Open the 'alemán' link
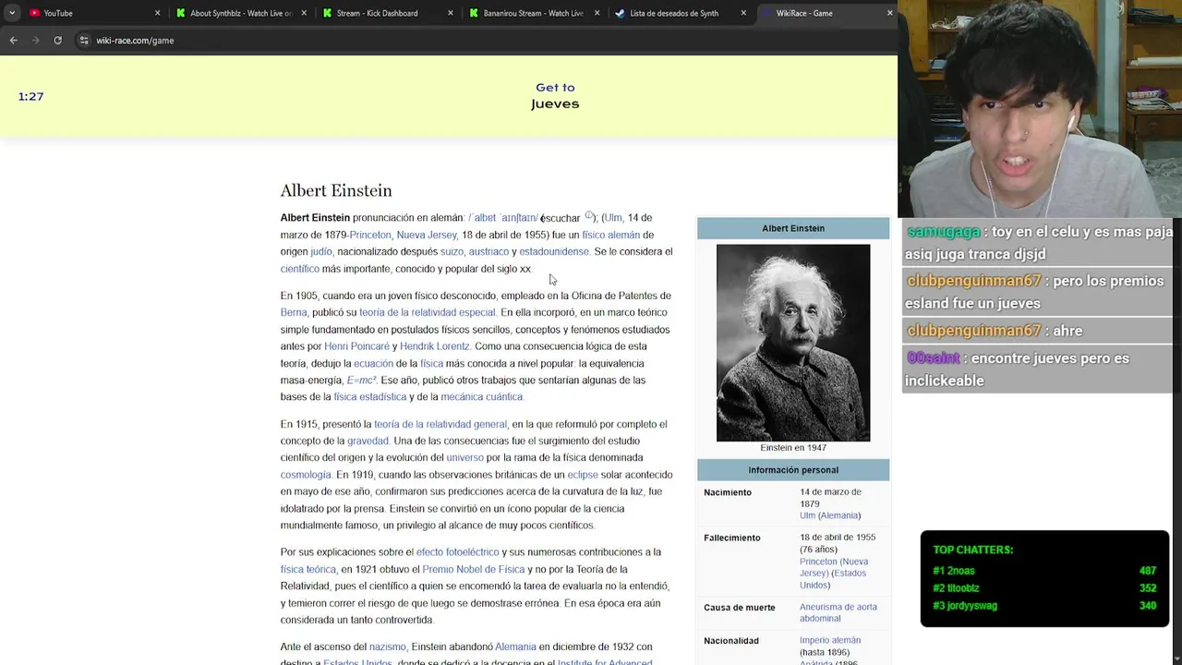 [623, 235]
